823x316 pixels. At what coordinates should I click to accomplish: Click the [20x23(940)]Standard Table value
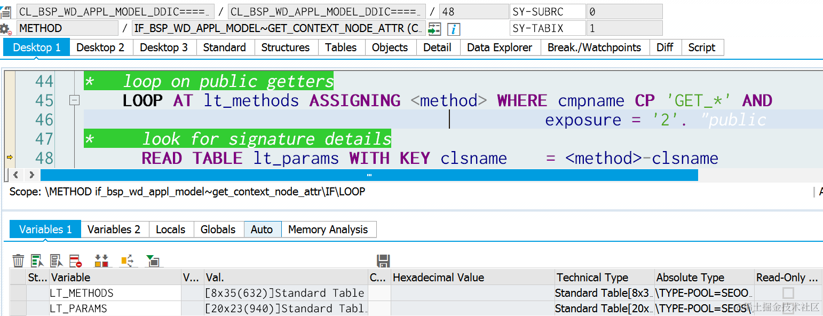pyautogui.click(x=285, y=309)
